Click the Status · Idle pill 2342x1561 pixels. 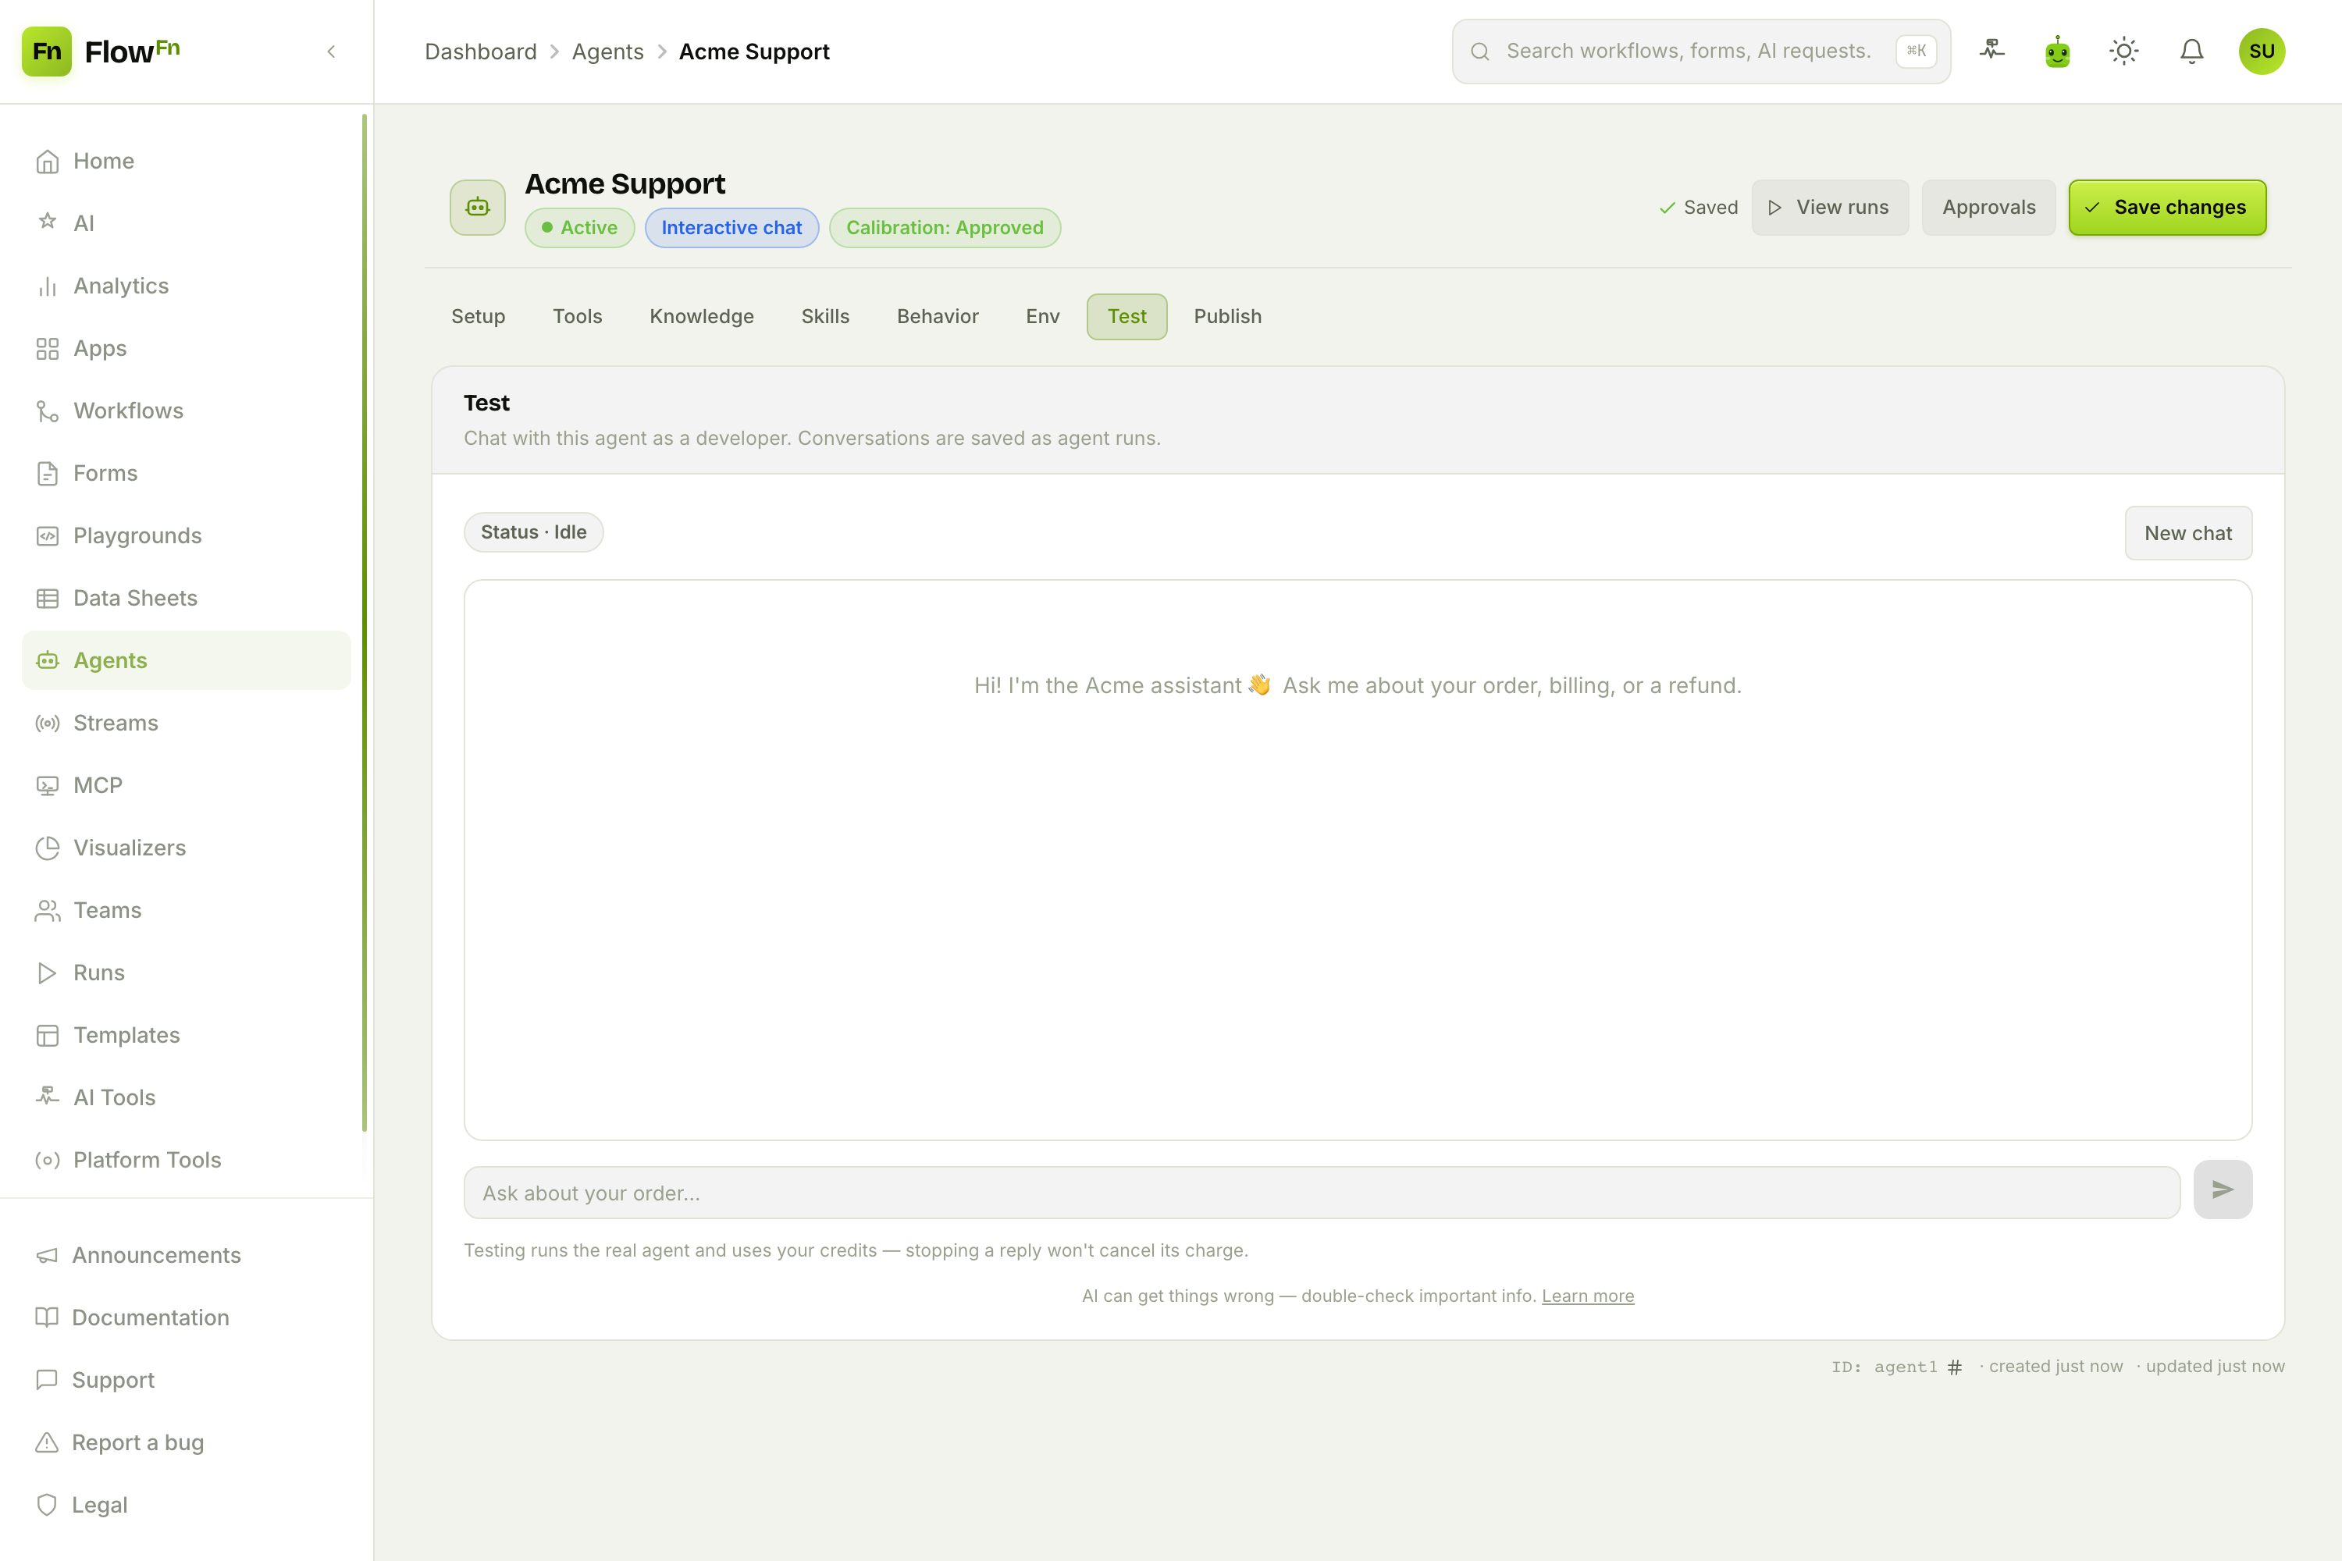tap(534, 532)
